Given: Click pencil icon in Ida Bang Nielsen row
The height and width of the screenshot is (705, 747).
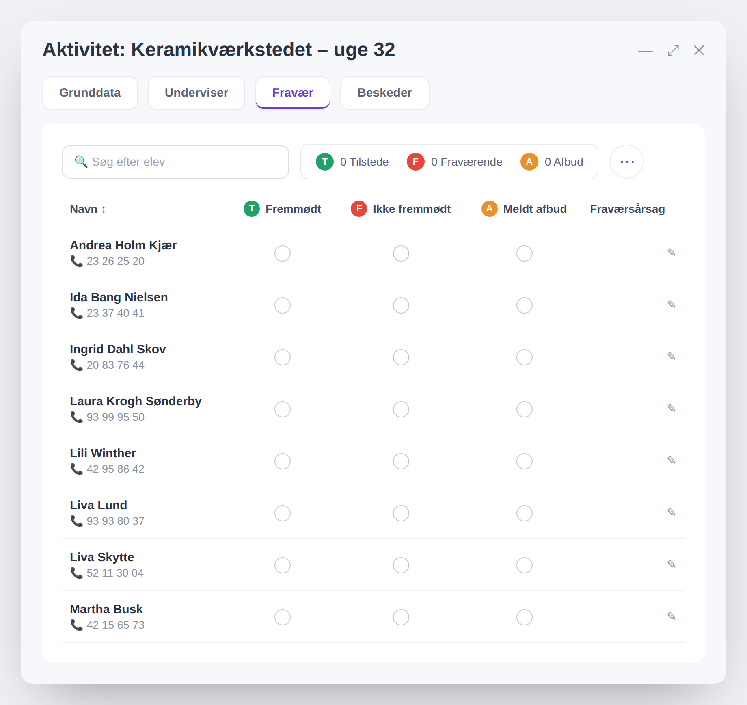Looking at the screenshot, I should 671,304.
